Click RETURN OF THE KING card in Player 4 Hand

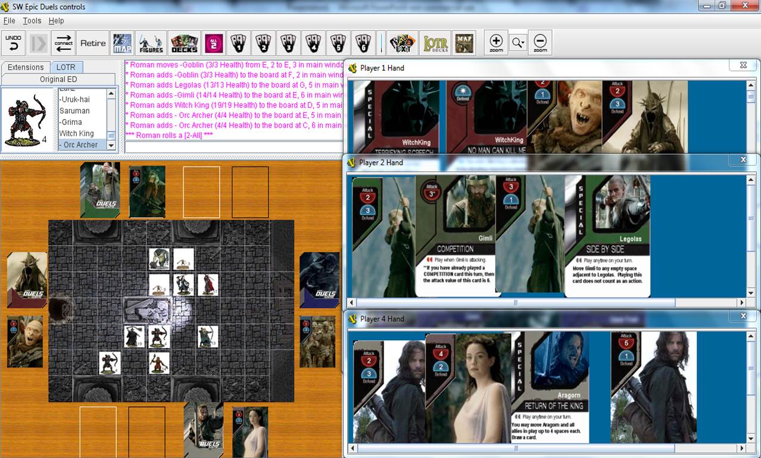click(x=551, y=387)
